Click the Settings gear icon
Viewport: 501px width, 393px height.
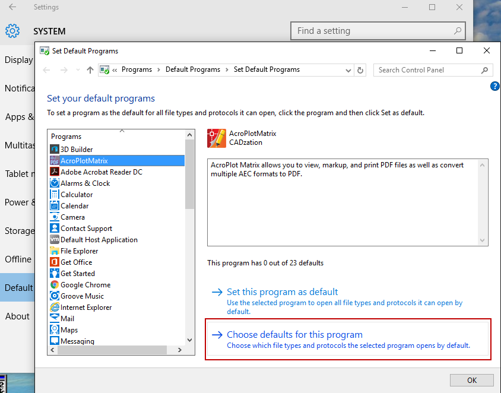coord(12,31)
